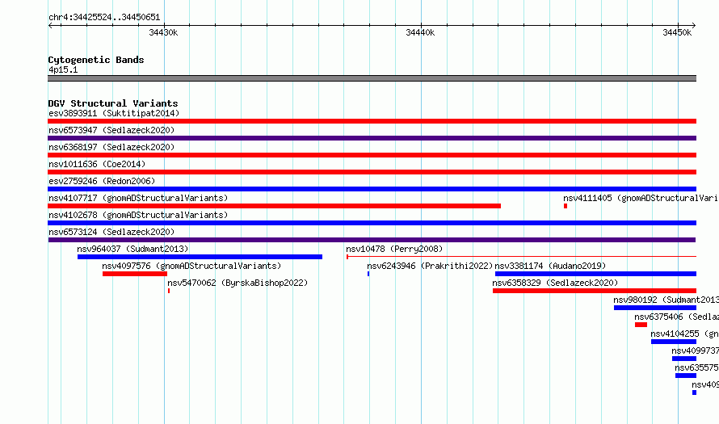719x424 pixels.
Task: Select the nsv10478 (Perry2008) label
Action: click(x=394, y=249)
